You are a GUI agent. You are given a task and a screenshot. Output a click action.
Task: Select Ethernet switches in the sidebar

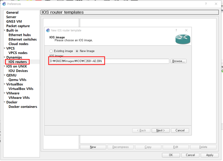tap(23, 39)
